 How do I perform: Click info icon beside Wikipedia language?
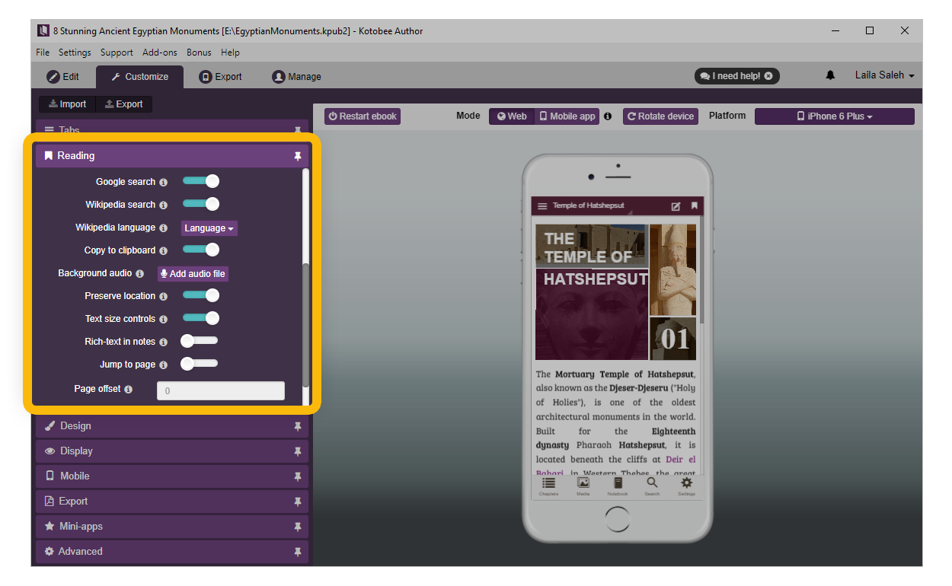(x=163, y=228)
